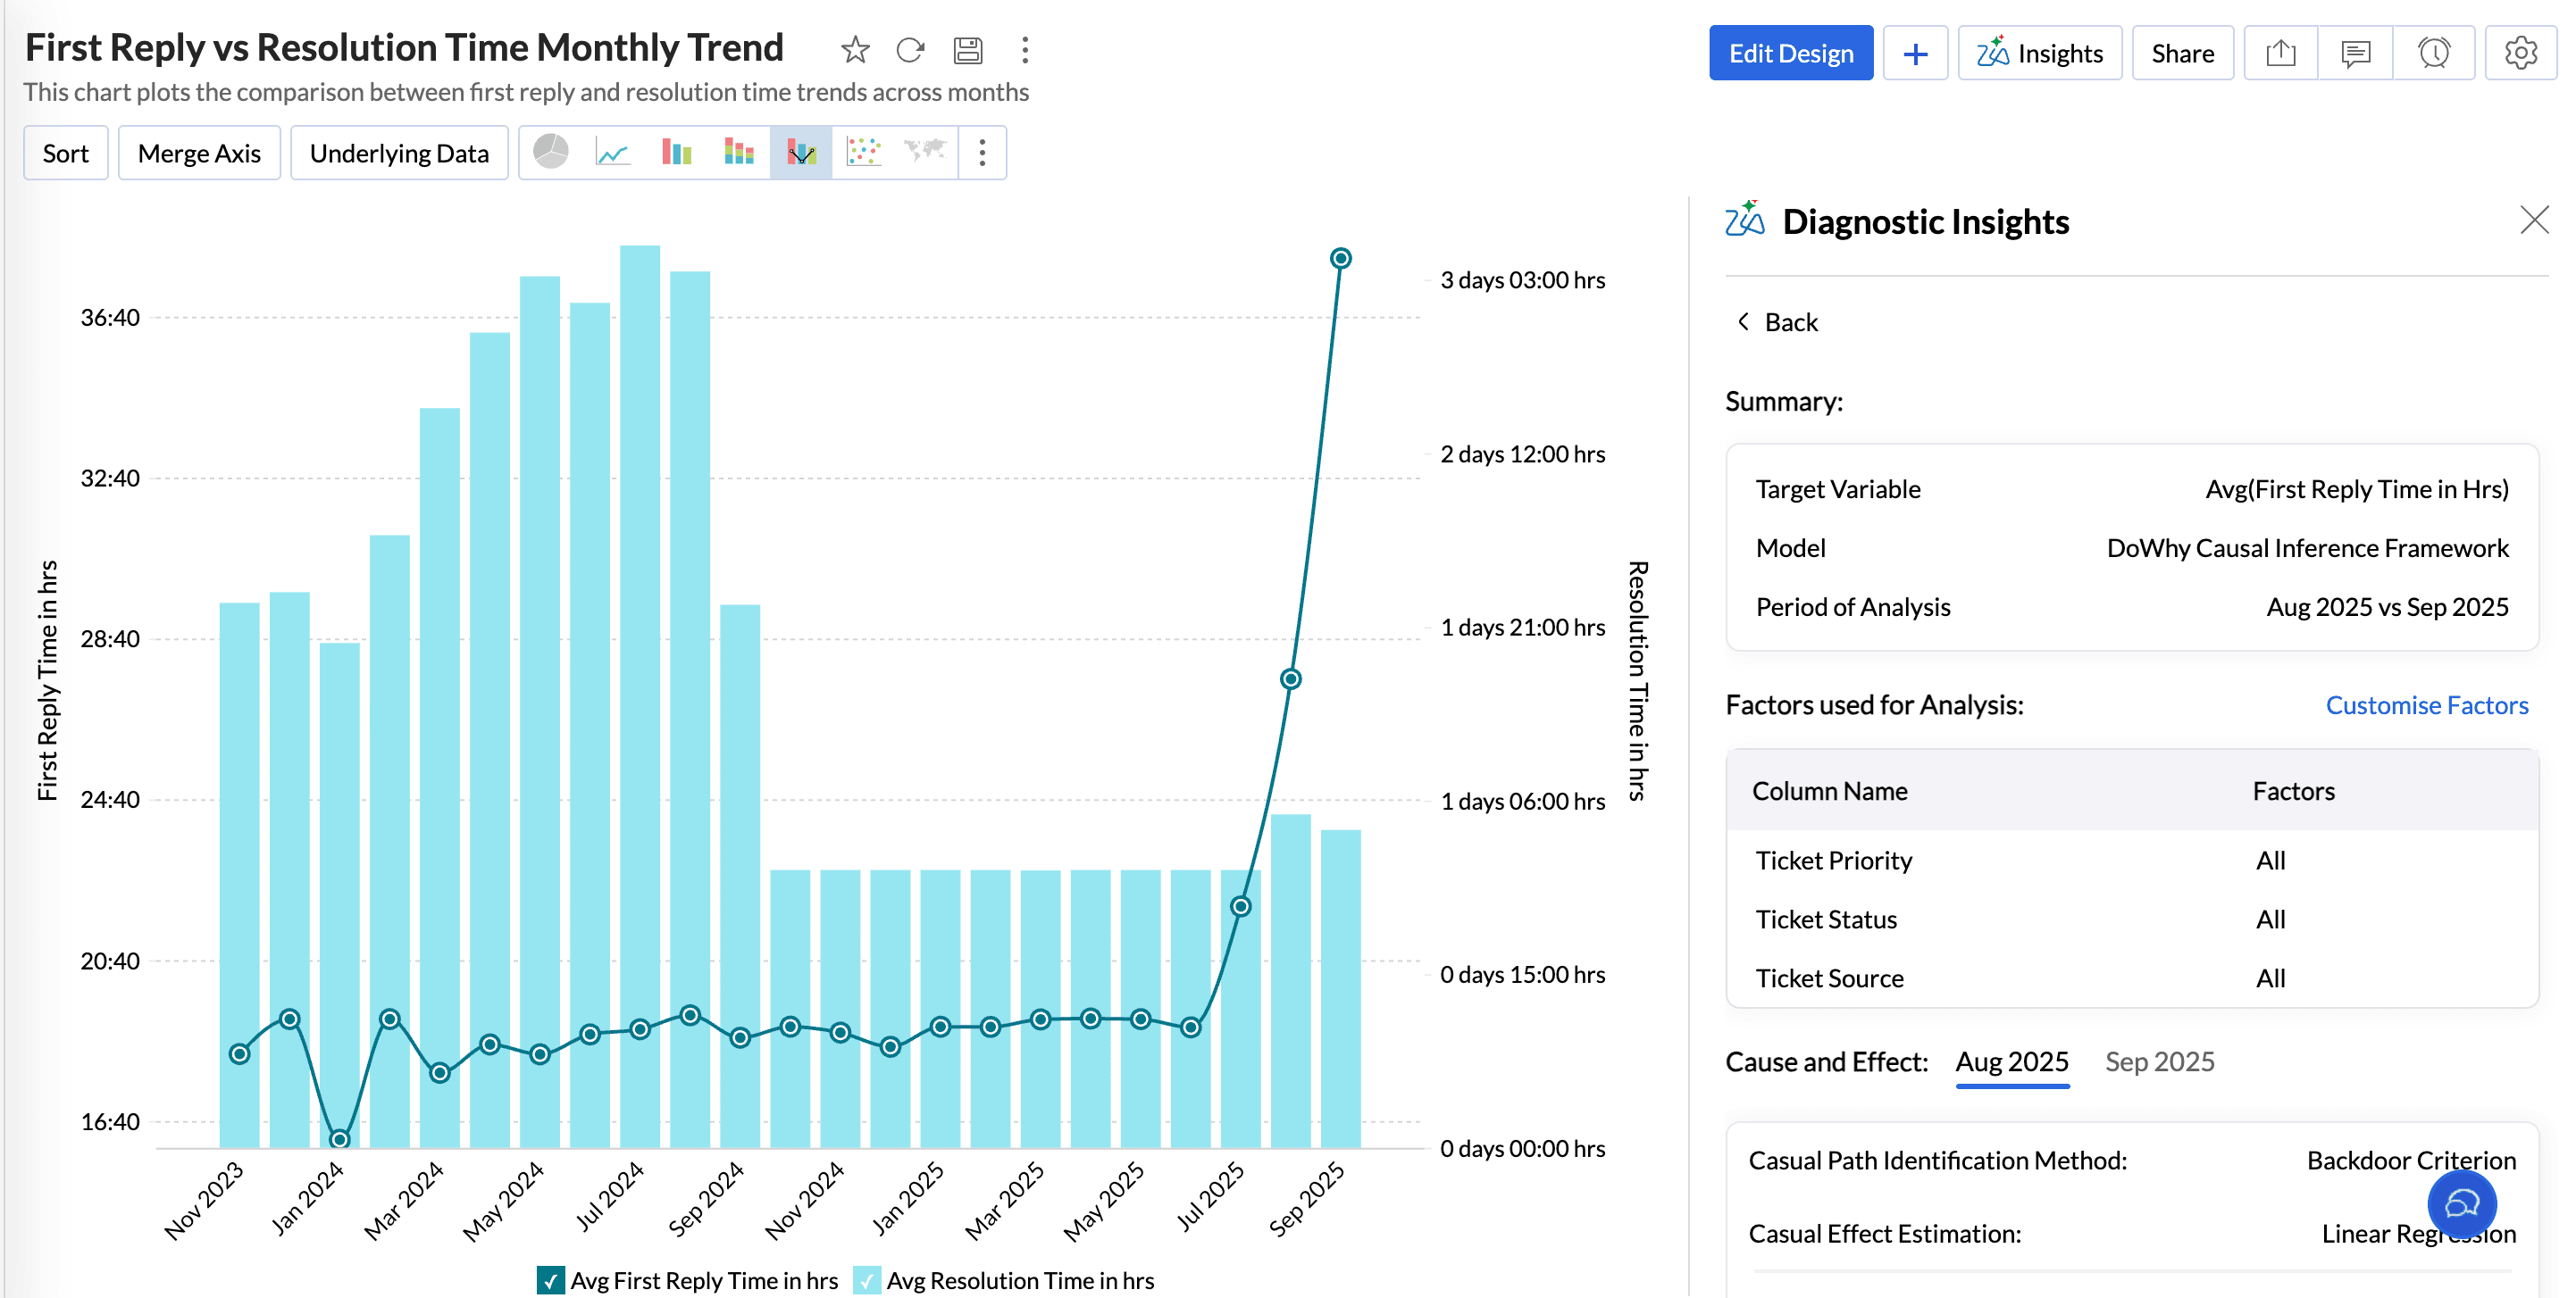Choose the scatter plot chart icon
This screenshot has width=2576, height=1298.
click(x=863, y=153)
